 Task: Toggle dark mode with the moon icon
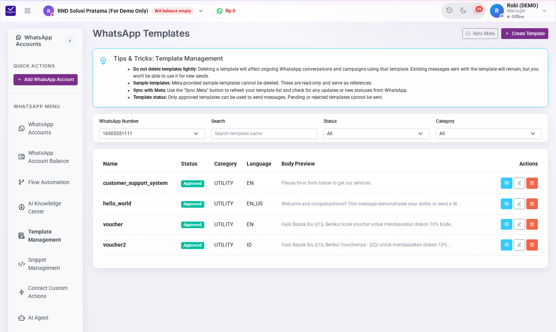pos(463,10)
